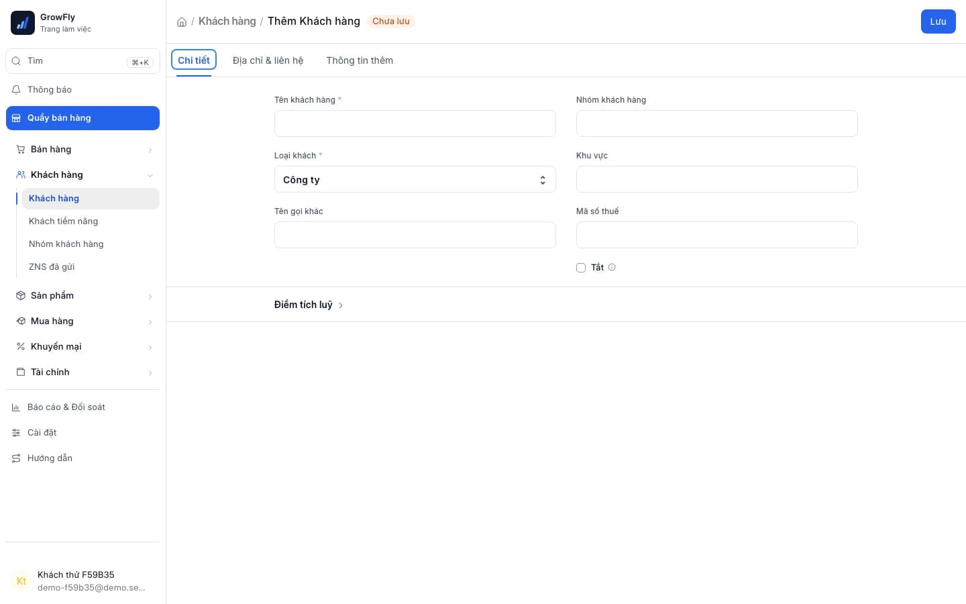This screenshot has height=604, width=966.
Task: Click the Sản phẩm box icon
Action: point(21,296)
